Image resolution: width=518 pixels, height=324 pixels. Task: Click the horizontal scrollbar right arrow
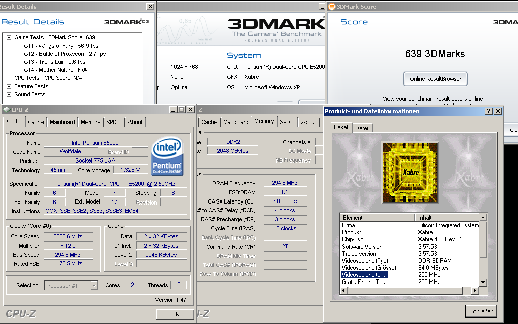[x=475, y=290]
